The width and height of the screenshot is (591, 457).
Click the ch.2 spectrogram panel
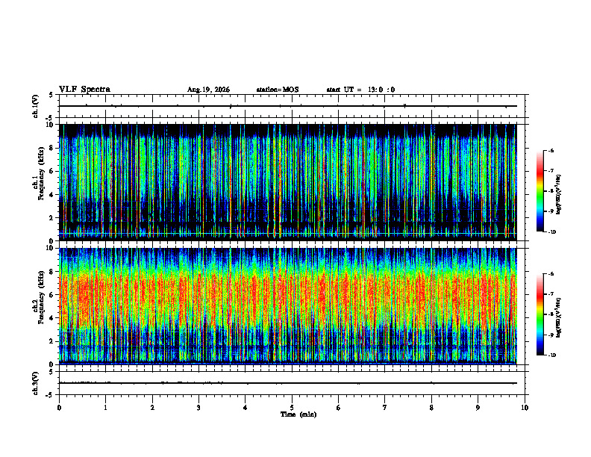tap(287, 306)
